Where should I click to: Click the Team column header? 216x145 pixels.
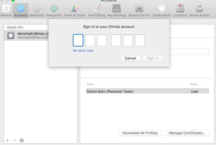point(90,84)
